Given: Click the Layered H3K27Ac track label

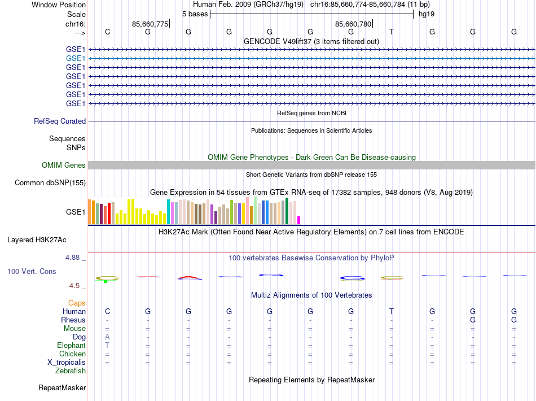Looking at the screenshot, I should [x=37, y=239].
